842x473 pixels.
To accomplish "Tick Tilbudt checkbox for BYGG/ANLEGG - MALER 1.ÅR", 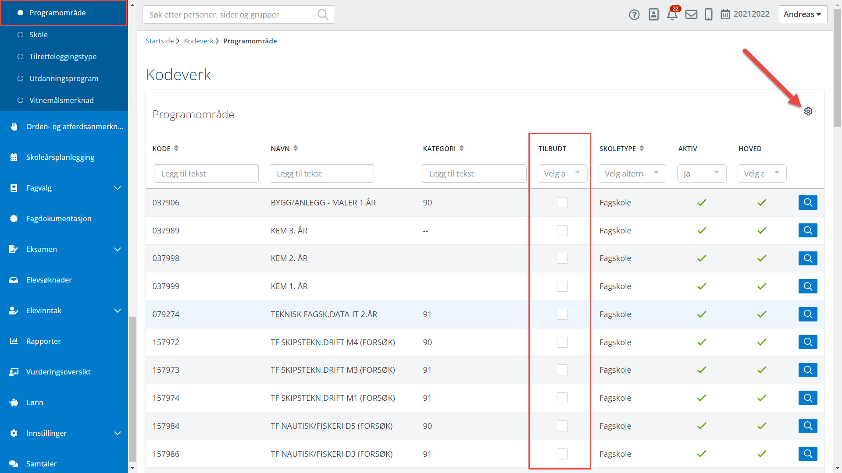I will (562, 202).
